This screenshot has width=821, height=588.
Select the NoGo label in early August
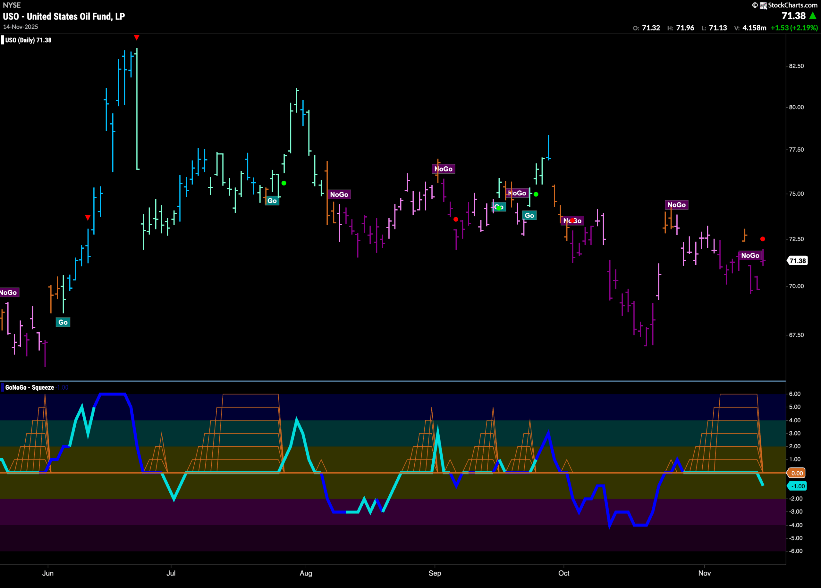pyautogui.click(x=339, y=195)
